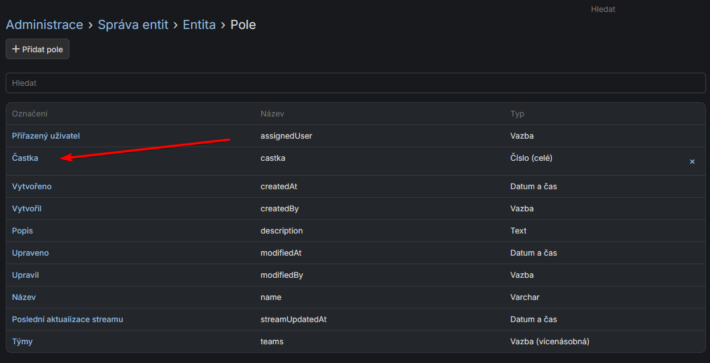Screen dimensions: 710x363
Task: Open the Přiřazený uživatel field
Action: pos(45,136)
